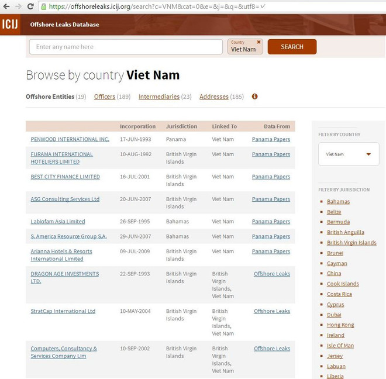Filter jurisdiction by Hong Kong

pyautogui.click(x=340, y=325)
